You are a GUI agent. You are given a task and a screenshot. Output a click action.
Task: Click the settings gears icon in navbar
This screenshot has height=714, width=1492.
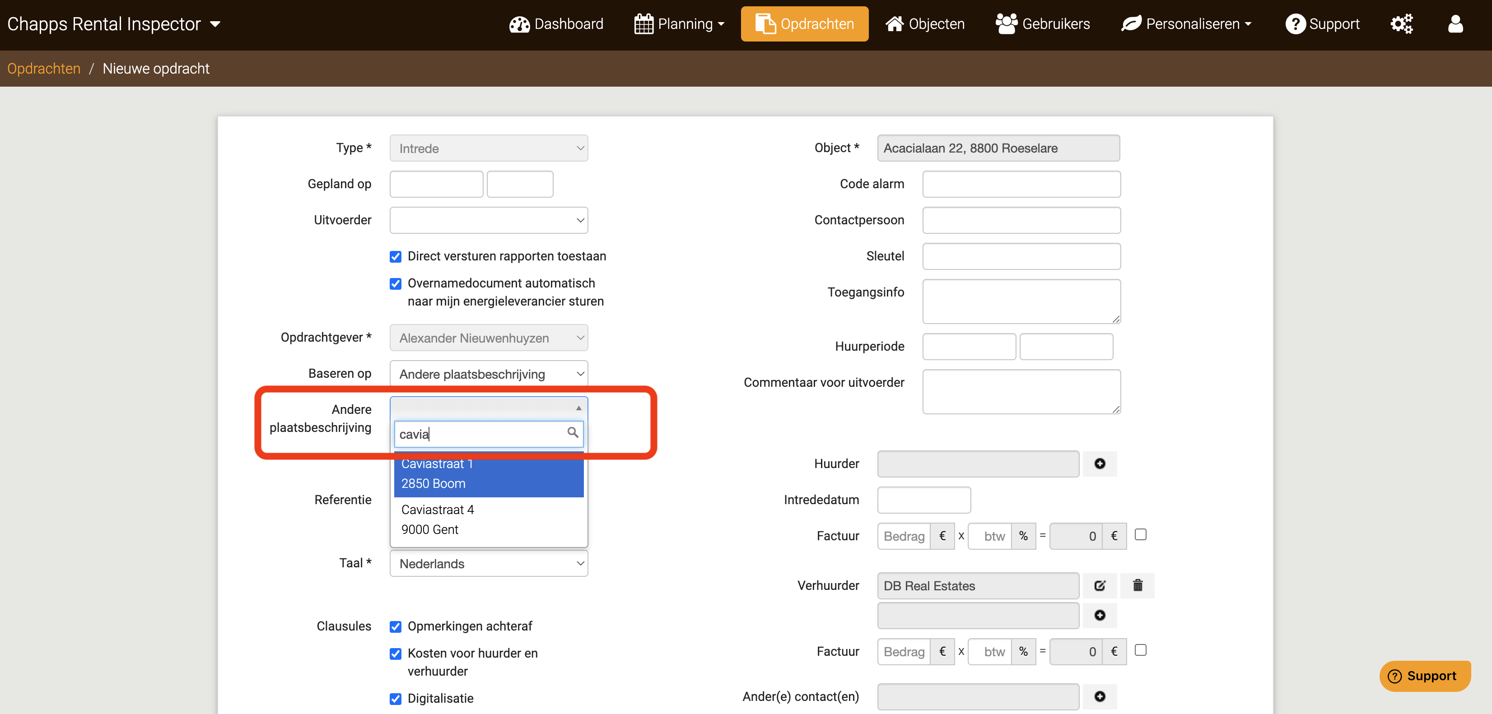click(1401, 24)
